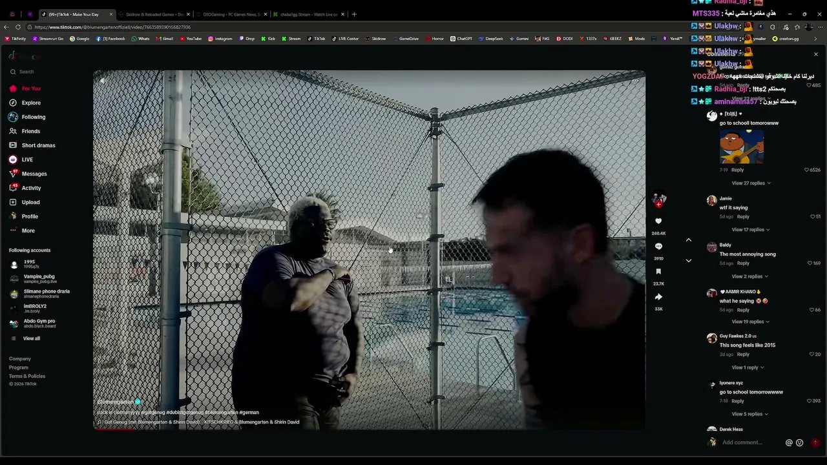Open a new browser tab
This screenshot has height=465, width=827.
point(354,14)
